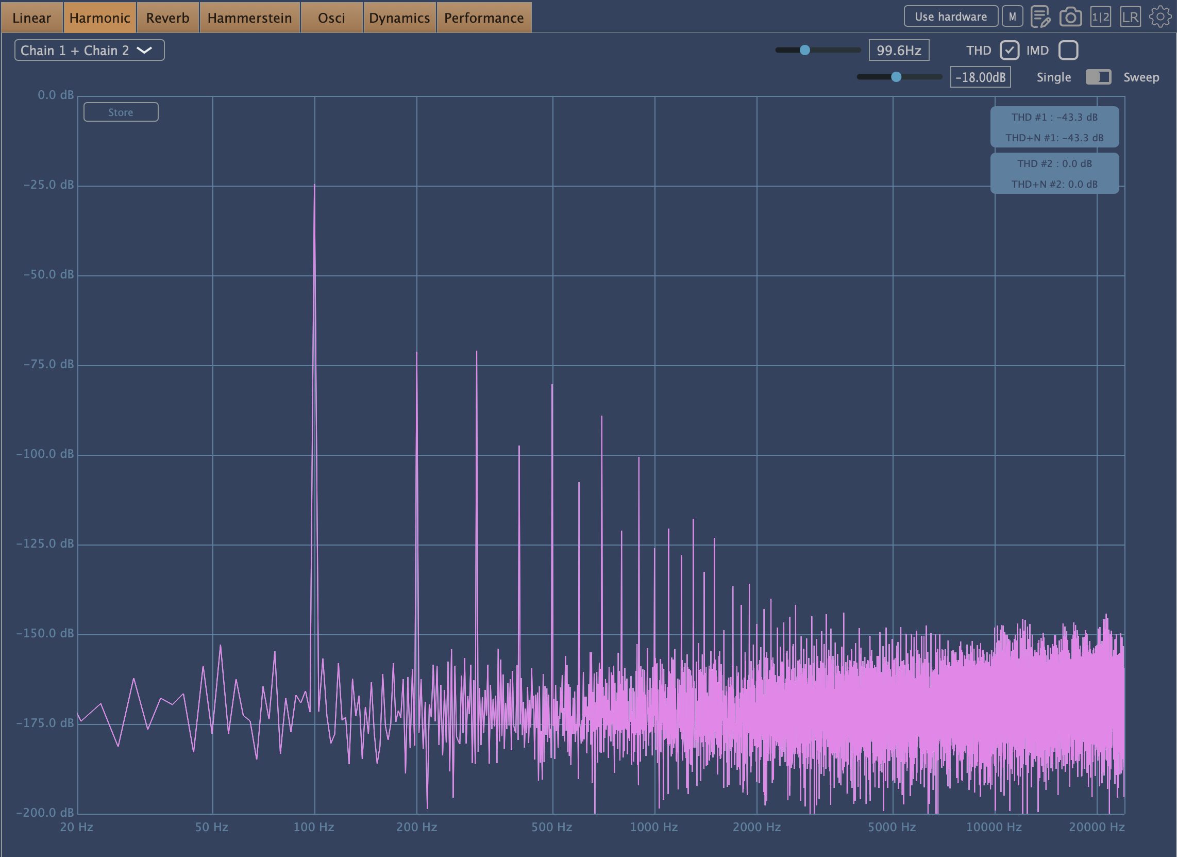Click the Single label
This screenshot has width=1177, height=857.
point(1054,77)
